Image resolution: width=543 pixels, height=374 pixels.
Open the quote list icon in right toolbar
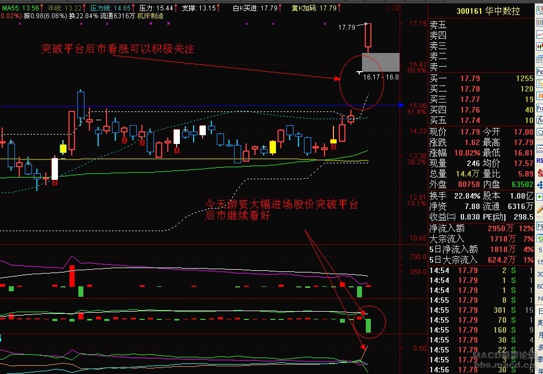click(x=540, y=10)
